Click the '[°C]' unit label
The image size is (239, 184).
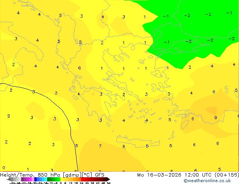click(87, 175)
